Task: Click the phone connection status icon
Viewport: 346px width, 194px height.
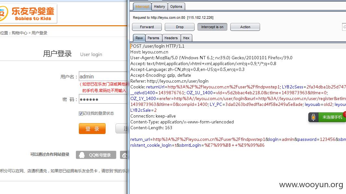Action: click(313, 117)
